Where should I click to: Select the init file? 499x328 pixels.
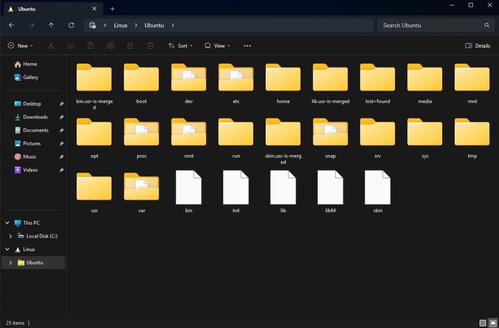pos(236,193)
